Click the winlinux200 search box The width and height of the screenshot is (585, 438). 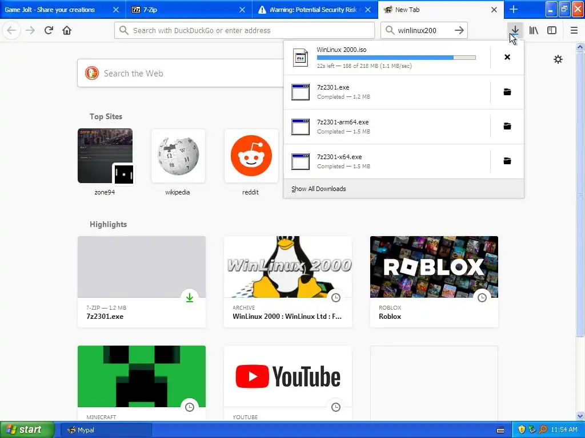(424, 31)
